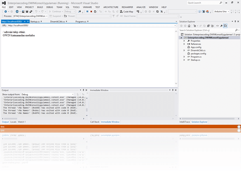Switch to the Locals tab
The width and height of the screenshot is (241, 171).
coord(13,122)
